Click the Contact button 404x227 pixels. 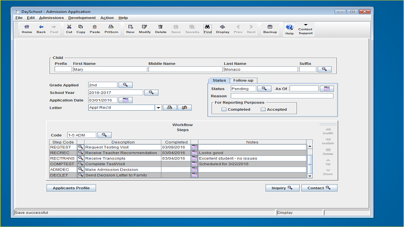point(319,188)
